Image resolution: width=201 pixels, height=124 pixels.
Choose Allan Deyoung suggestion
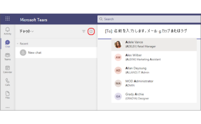point(154,70)
